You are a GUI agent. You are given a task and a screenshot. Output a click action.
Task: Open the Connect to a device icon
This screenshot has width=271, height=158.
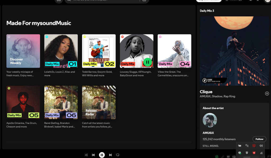tap(234, 157)
